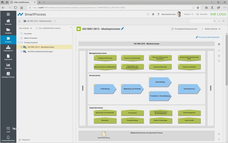Toggle Nur veröffentlichte Prozesse checkbox
The width and height of the screenshot is (228, 143).
click(x=37, y=28)
